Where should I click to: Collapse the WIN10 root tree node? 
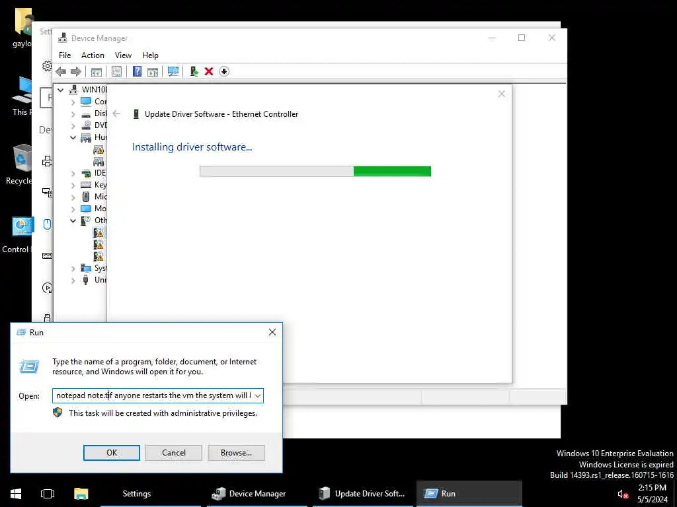point(60,90)
